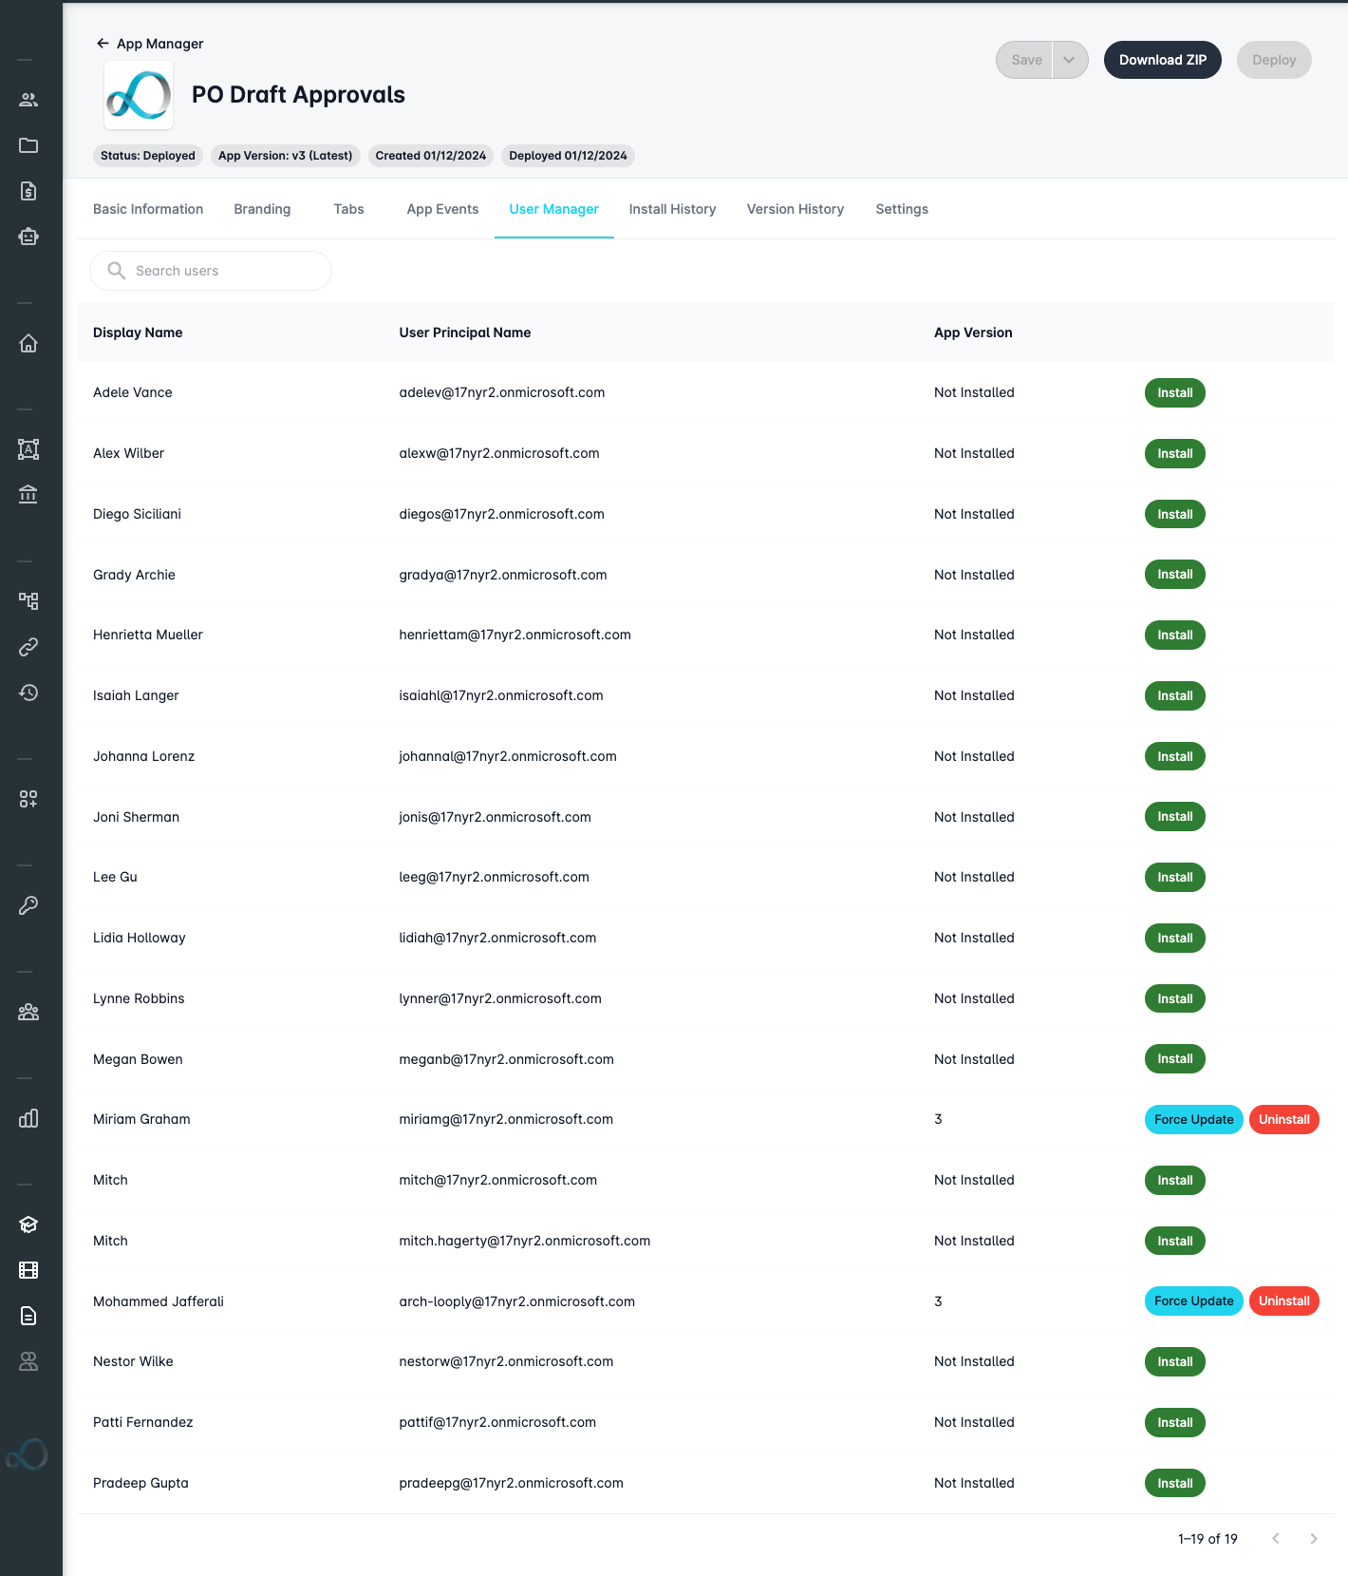Open the graduation cap icon in sidebar

(28, 1225)
